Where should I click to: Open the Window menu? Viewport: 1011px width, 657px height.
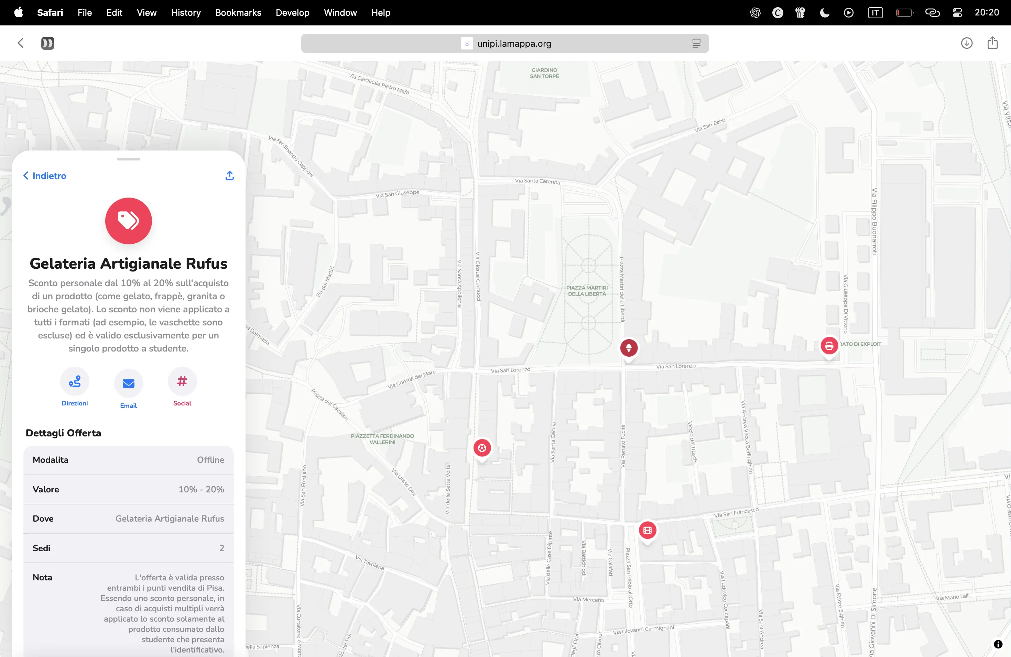340,12
